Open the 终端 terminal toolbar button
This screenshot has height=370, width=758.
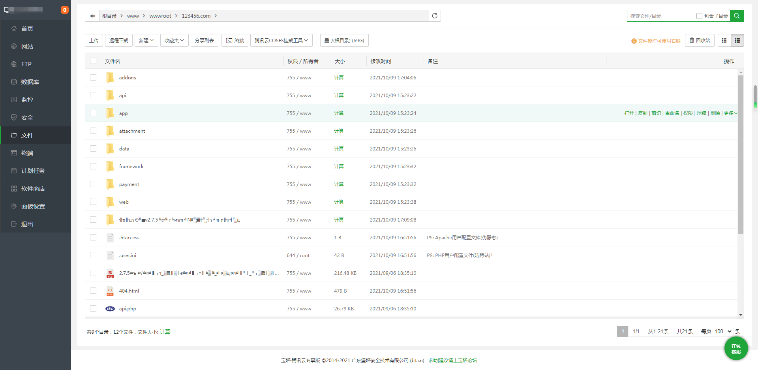coord(235,40)
